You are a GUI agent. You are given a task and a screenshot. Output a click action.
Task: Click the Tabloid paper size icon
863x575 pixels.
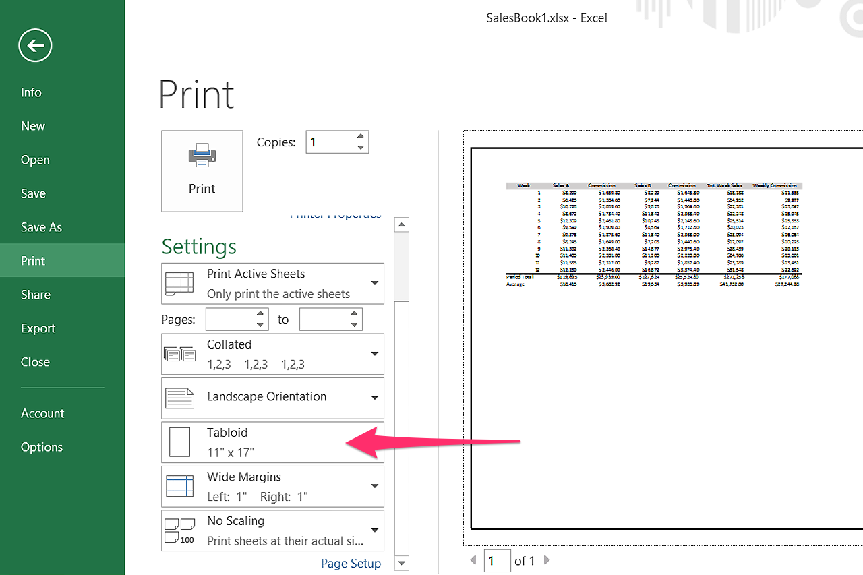pyautogui.click(x=180, y=442)
